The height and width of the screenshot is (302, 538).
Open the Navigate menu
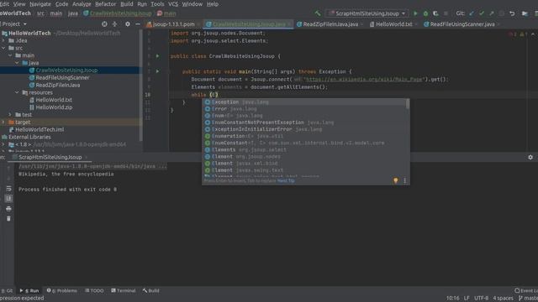(x=40, y=4)
